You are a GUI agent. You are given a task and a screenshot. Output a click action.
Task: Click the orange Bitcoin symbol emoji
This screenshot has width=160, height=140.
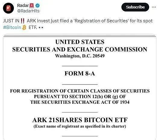24,27
